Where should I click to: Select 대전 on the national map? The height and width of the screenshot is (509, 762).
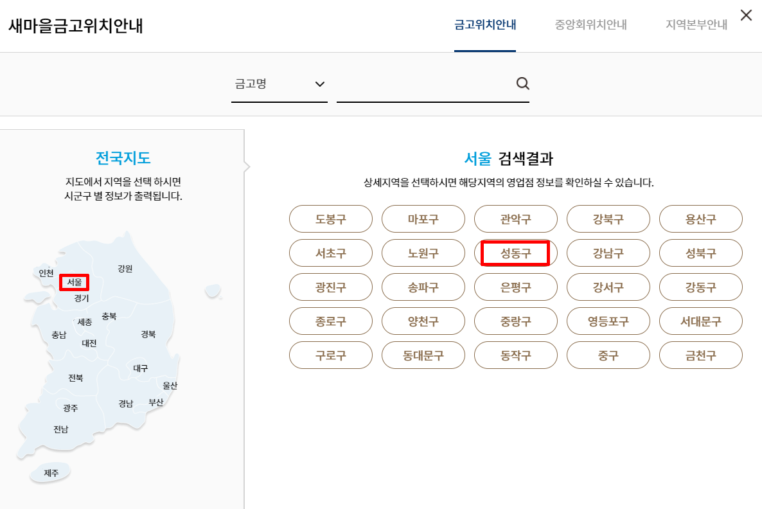(x=89, y=343)
